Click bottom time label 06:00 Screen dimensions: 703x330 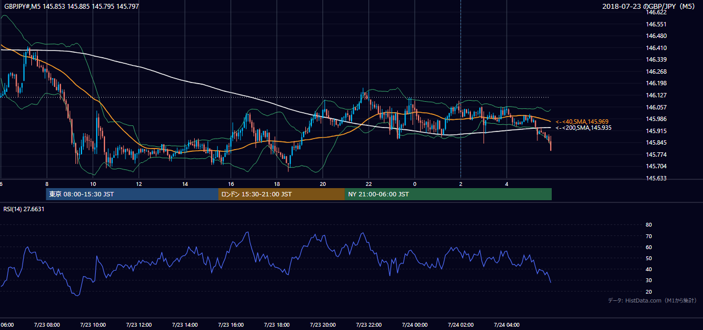click(x=7, y=325)
